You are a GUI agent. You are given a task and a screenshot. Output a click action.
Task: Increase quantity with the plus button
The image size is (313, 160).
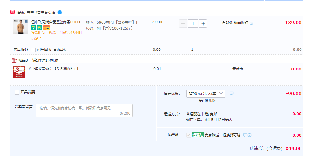coord(203,24)
